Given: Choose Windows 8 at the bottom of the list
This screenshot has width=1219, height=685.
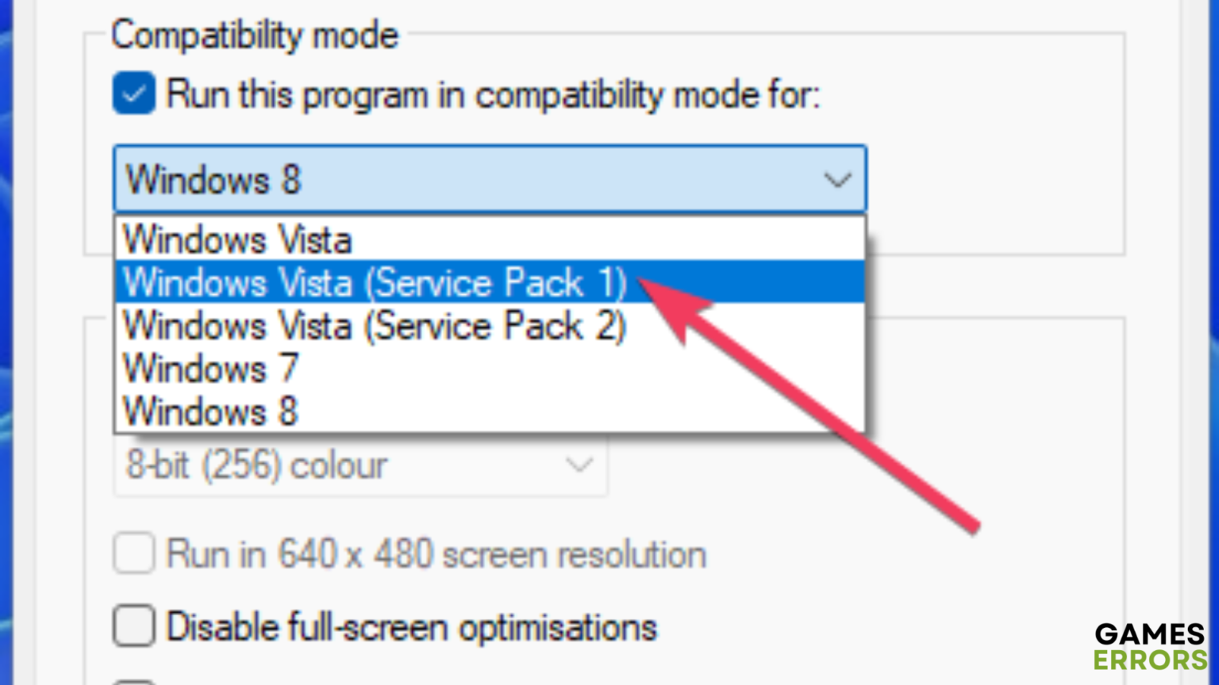Looking at the screenshot, I should 210,411.
